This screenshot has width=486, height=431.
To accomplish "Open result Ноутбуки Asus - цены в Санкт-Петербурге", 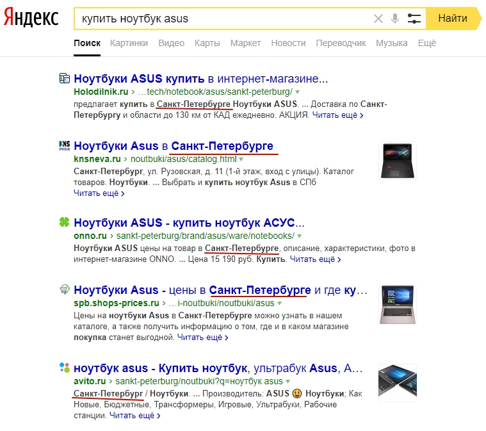I will click(x=220, y=290).
